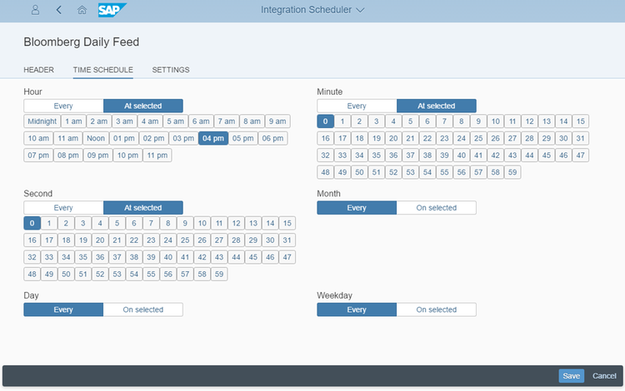Pick minute 30
This screenshot has height=391, width=625.
coord(563,138)
